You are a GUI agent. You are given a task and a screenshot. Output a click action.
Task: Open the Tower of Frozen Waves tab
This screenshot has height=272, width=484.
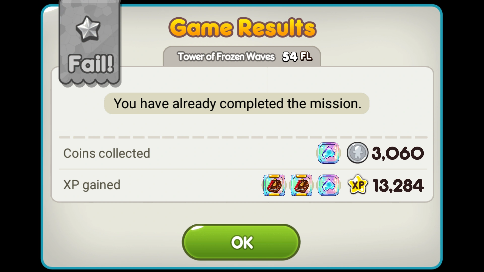pyautogui.click(x=242, y=56)
